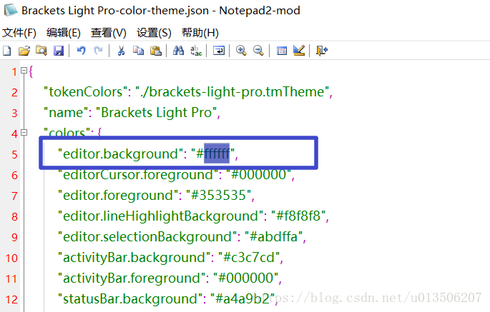Open the customize schemes icon
This screenshot has width=490, height=312.
pyautogui.click(x=299, y=50)
